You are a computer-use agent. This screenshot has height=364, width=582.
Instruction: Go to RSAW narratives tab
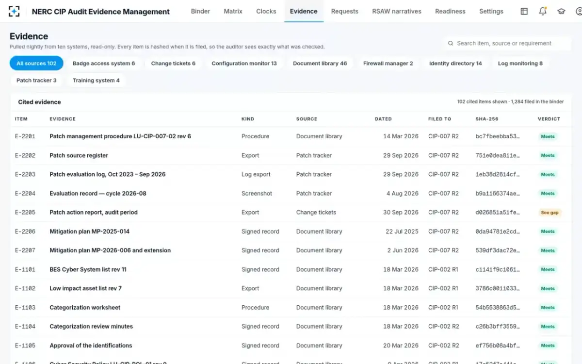click(397, 11)
